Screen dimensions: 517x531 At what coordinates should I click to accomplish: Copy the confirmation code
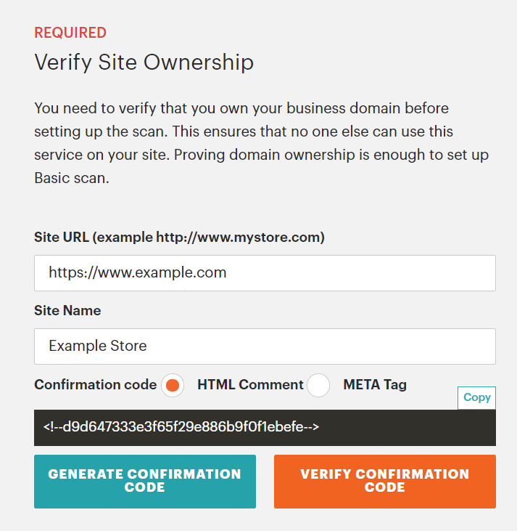point(476,397)
